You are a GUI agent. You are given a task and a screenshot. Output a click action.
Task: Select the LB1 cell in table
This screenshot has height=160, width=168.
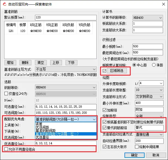click(x=11, y=31)
